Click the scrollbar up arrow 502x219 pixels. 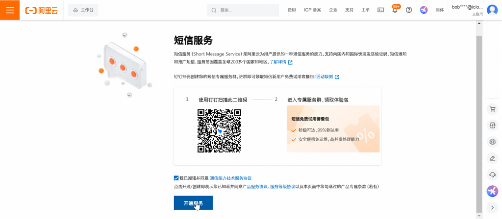479,24
